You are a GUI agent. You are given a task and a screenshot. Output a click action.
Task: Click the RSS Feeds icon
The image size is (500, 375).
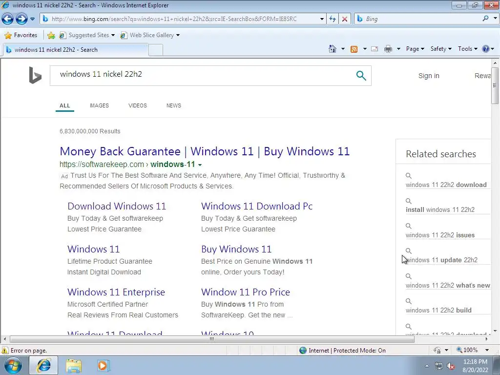(354, 49)
